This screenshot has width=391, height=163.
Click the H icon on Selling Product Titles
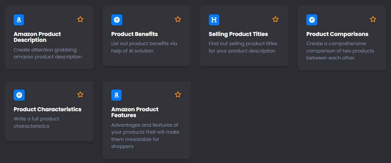pyautogui.click(x=214, y=19)
